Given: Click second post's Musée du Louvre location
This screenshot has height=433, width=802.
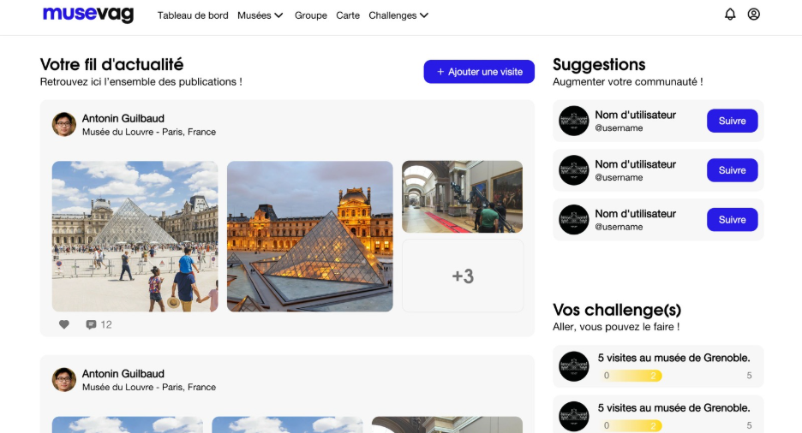Looking at the screenshot, I should pos(149,387).
